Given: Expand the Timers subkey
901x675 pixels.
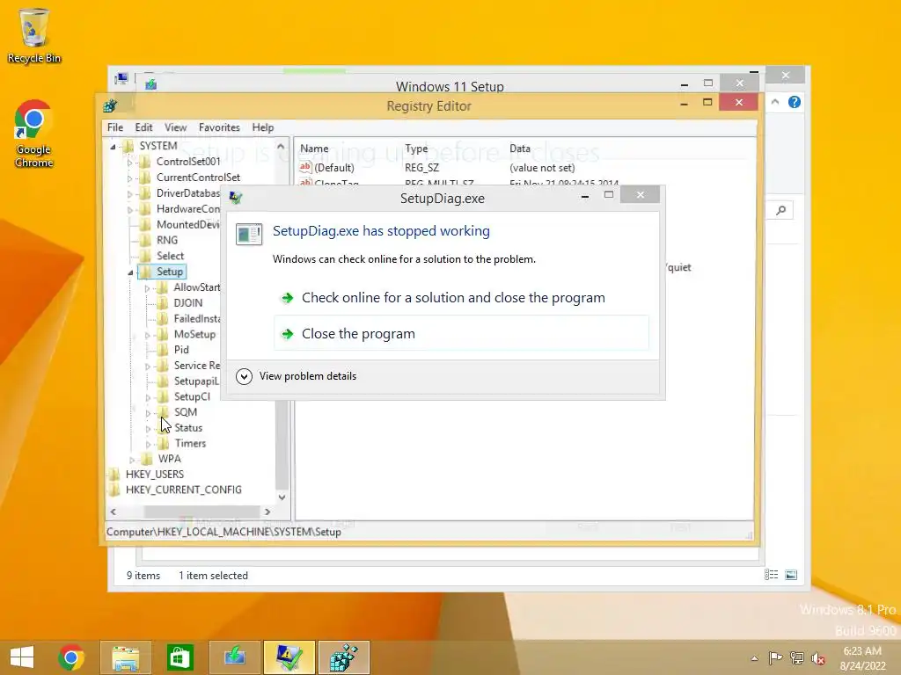Looking at the screenshot, I should click(148, 444).
